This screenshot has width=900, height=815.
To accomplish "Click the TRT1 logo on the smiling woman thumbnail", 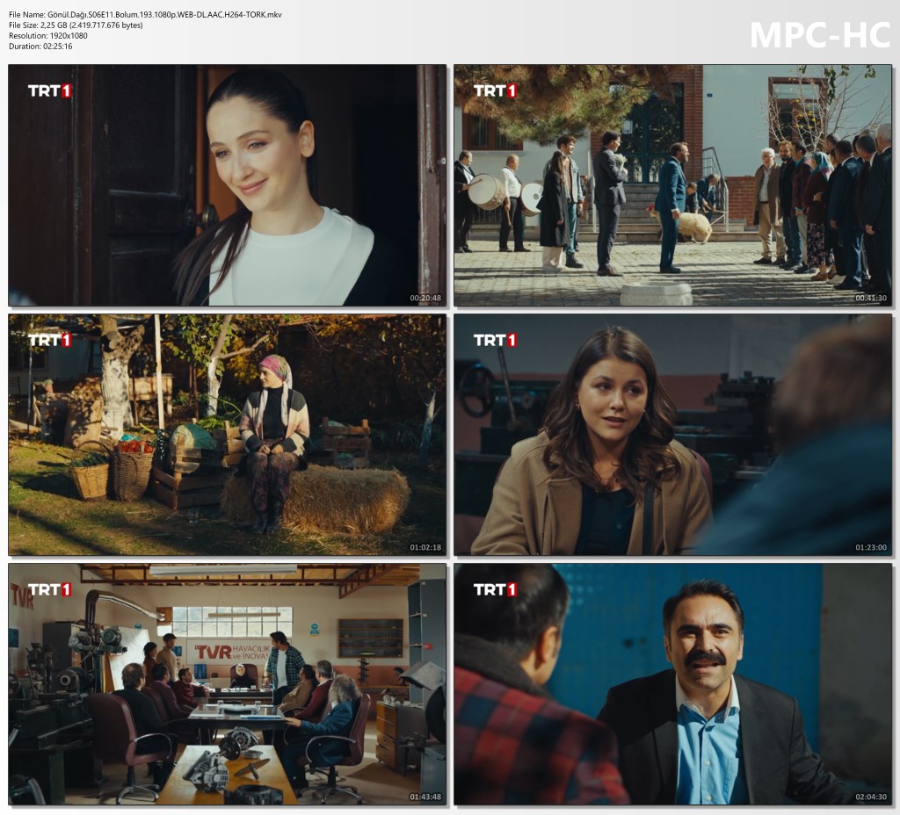I will 49,90.
